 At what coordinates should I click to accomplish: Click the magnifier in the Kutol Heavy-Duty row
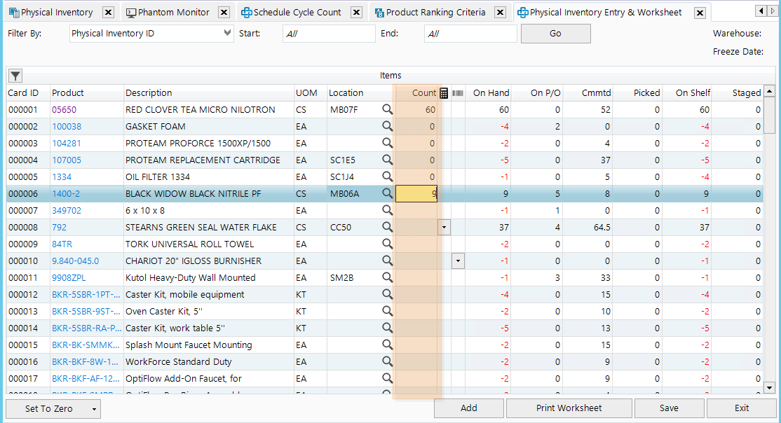point(387,277)
